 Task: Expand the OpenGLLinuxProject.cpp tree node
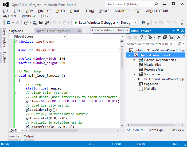[139, 79]
